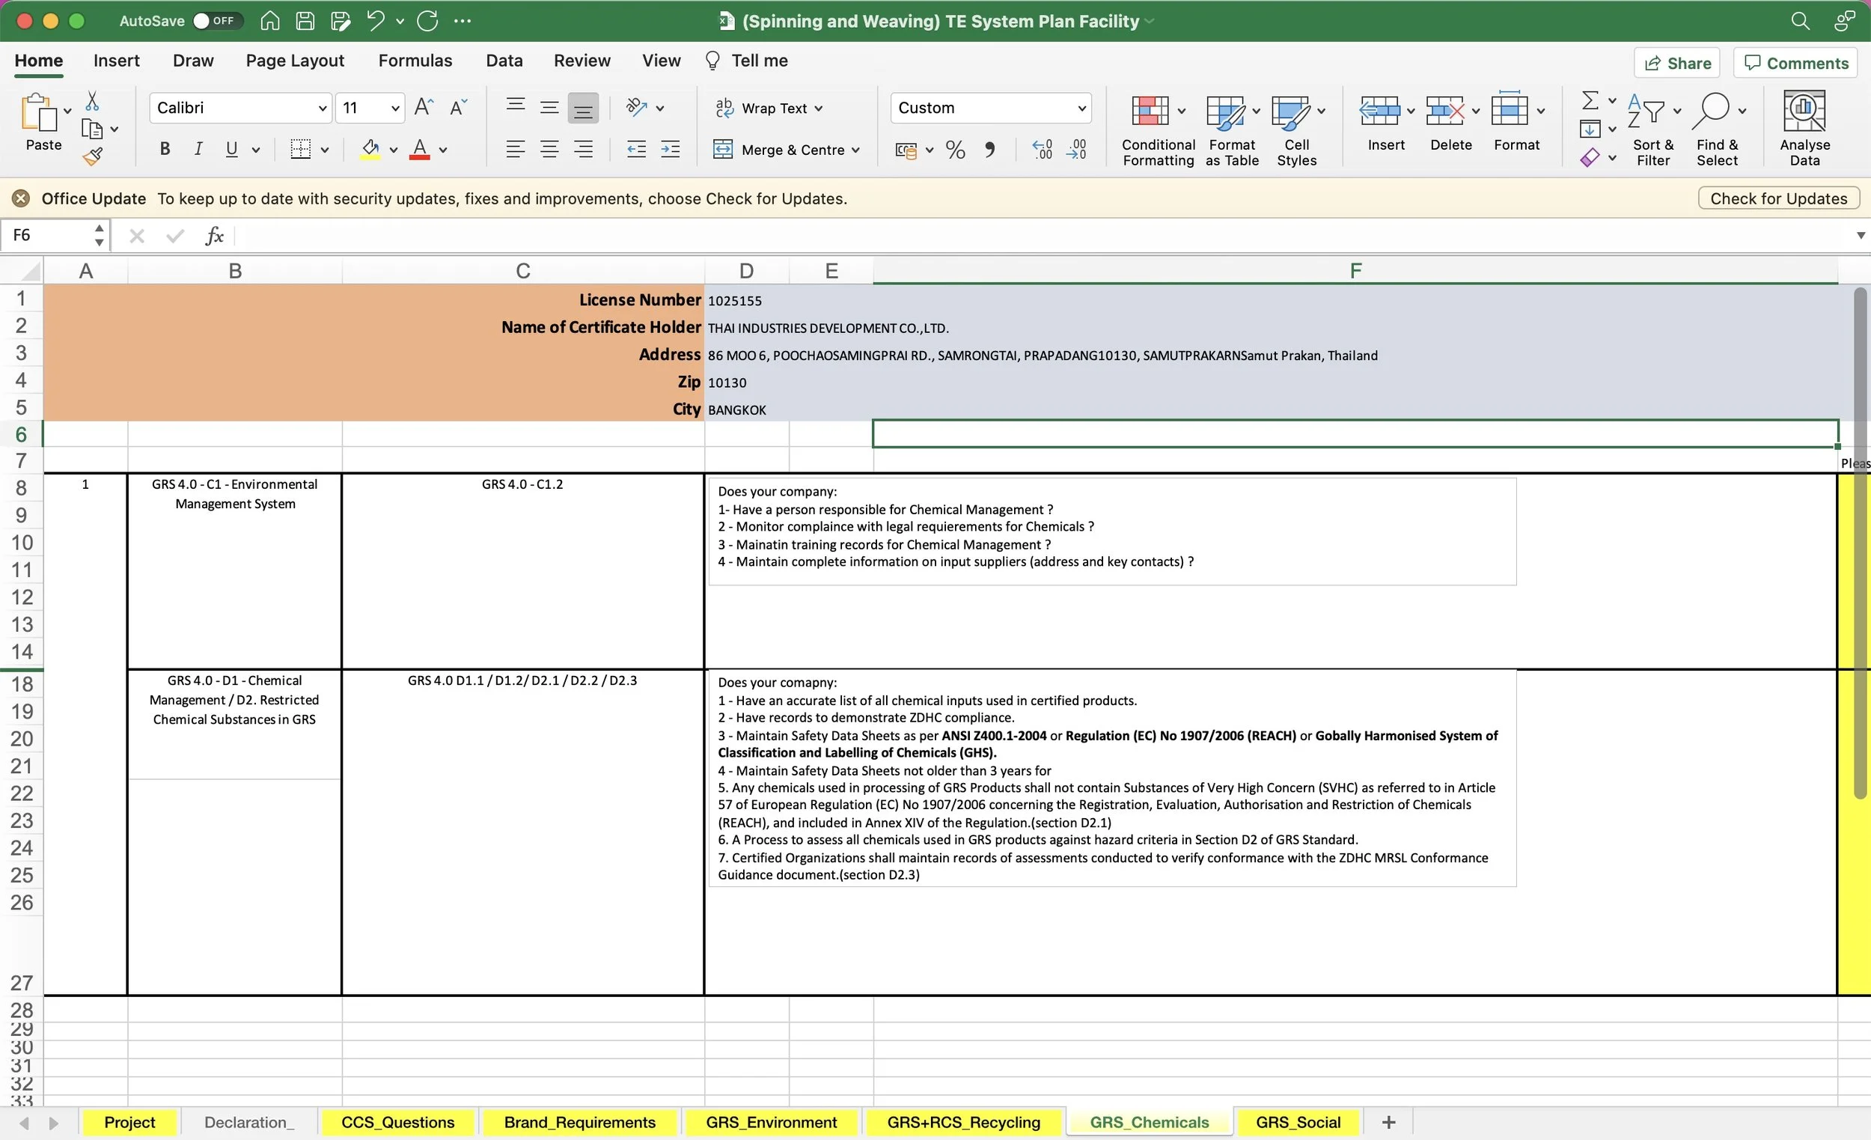
Task: Open Analyse Data
Action: (1804, 128)
